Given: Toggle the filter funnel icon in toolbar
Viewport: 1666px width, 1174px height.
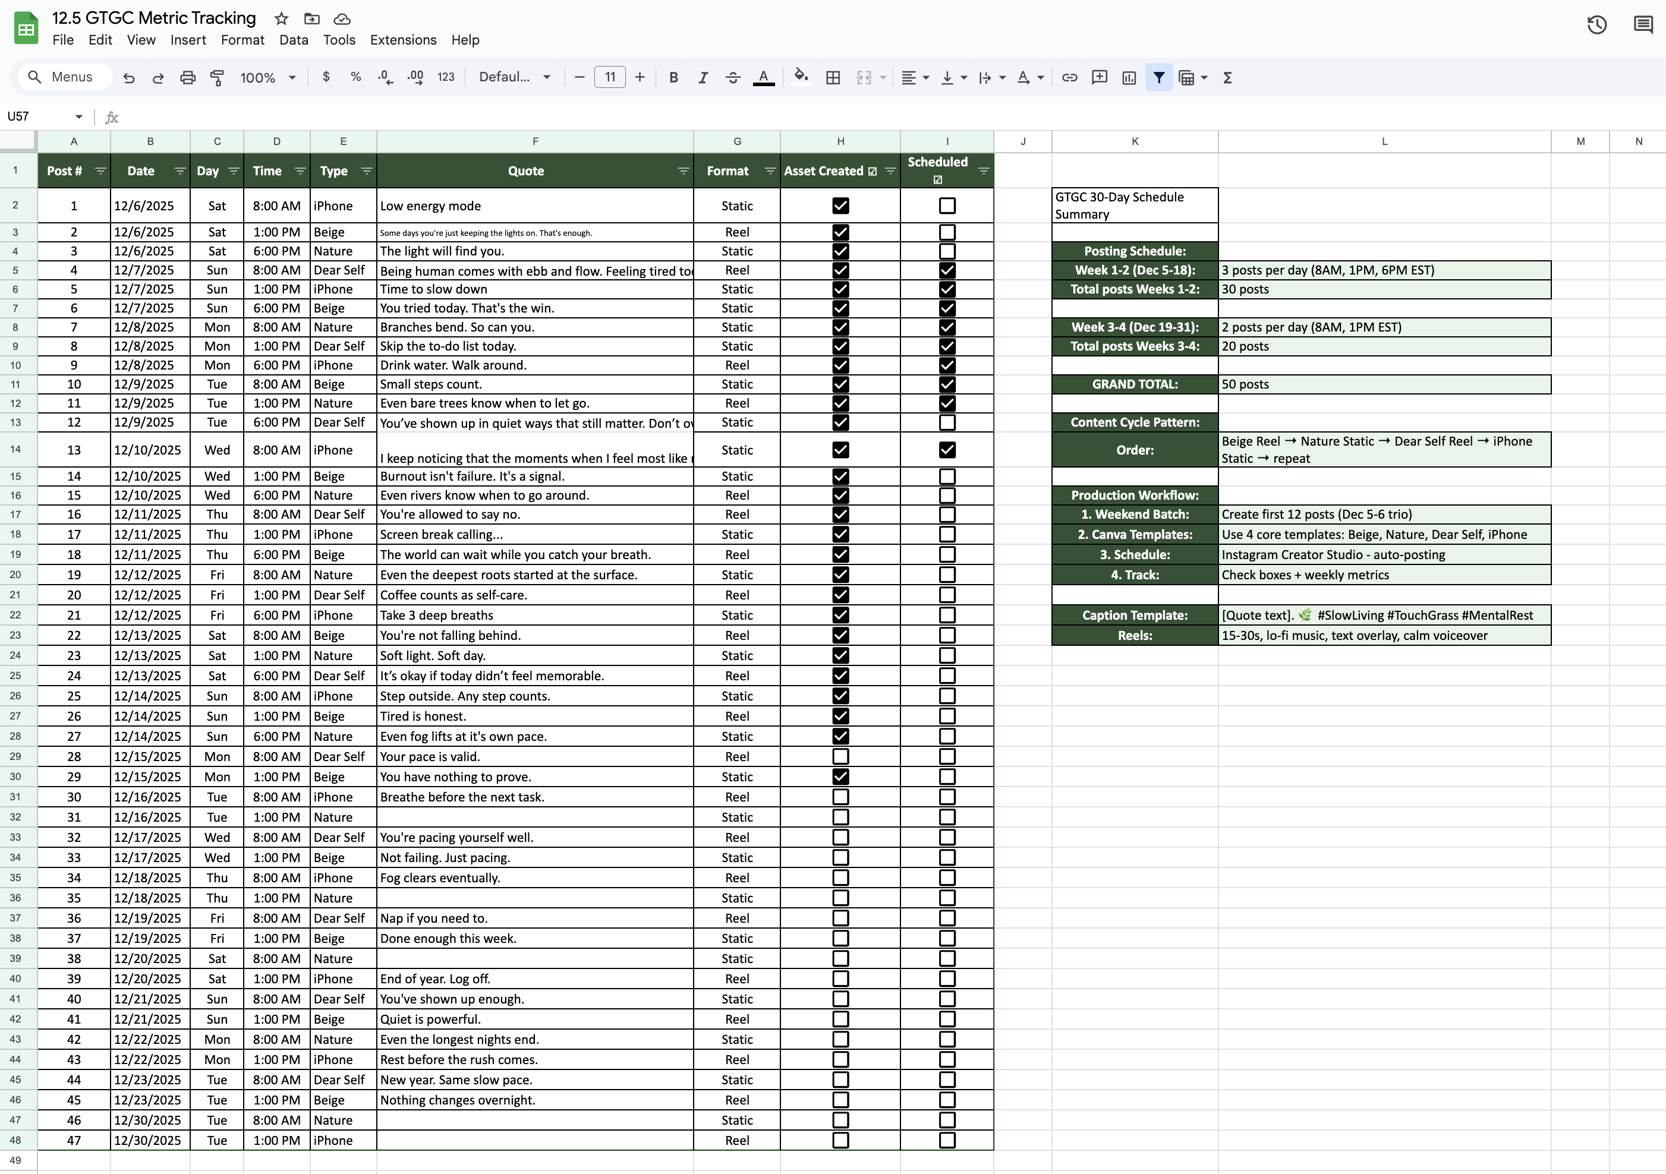Looking at the screenshot, I should point(1159,78).
